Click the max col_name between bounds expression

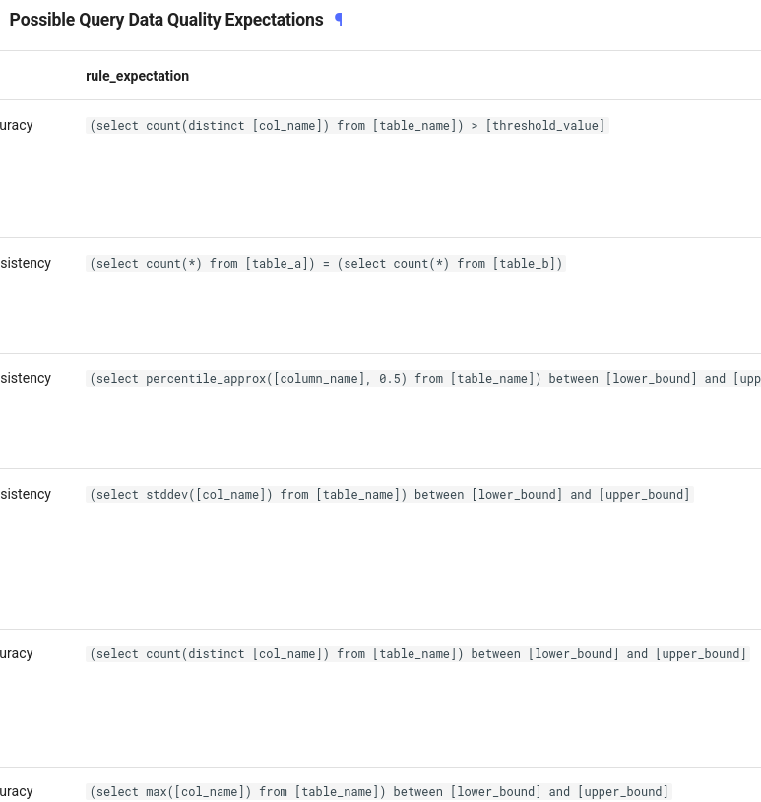(379, 792)
